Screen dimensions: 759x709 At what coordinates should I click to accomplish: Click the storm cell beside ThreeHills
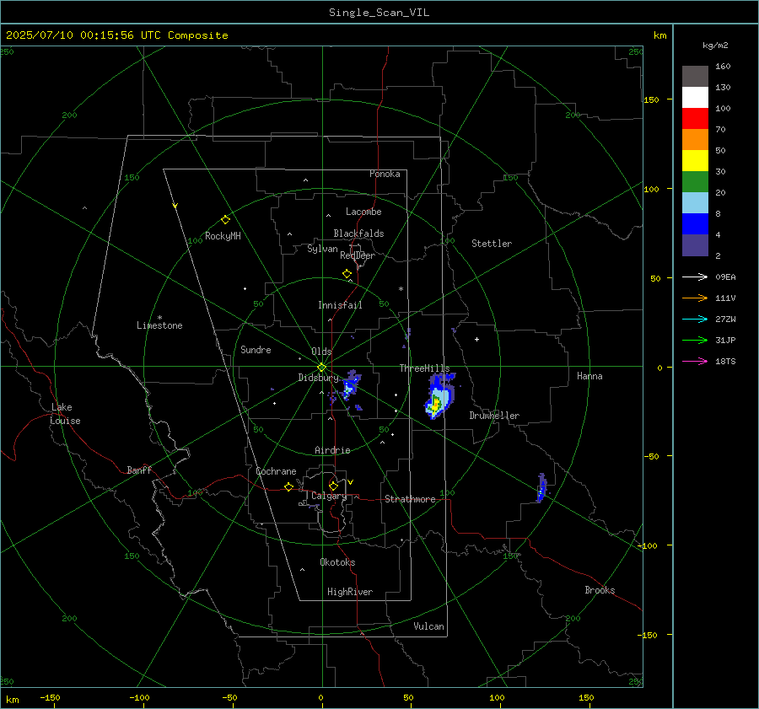pyautogui.click(x=439, y=396)
